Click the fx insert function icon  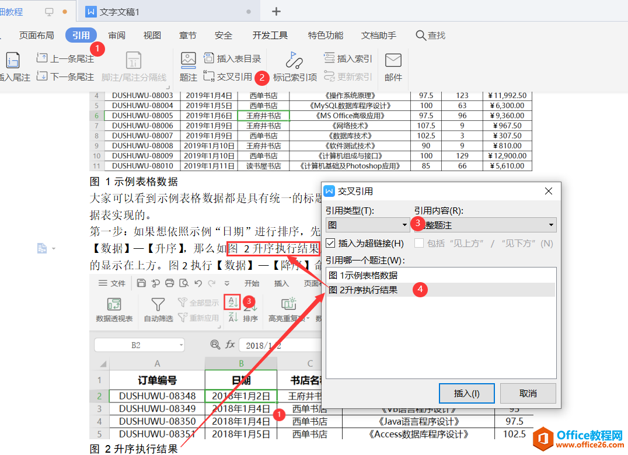(x=231, y=345)
